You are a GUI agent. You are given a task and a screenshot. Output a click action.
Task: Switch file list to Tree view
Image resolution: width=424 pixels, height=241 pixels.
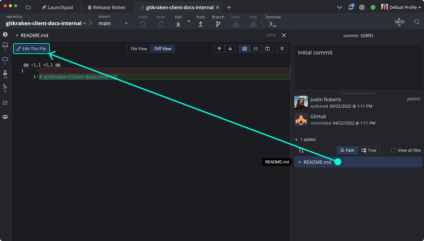369,150
